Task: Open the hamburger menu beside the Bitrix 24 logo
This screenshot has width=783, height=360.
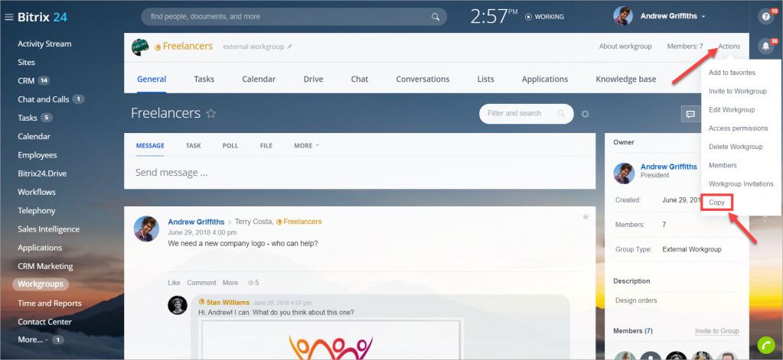Action: coord(8,17)
